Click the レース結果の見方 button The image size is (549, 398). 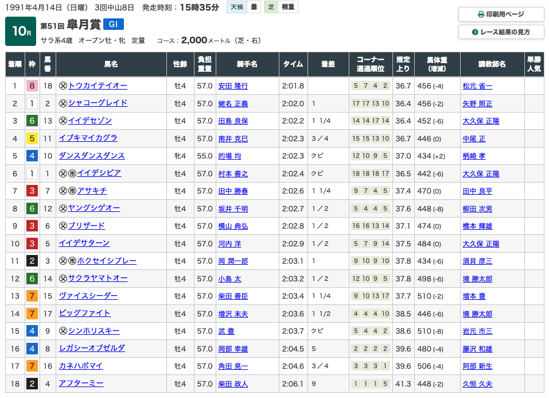[501, 32]
